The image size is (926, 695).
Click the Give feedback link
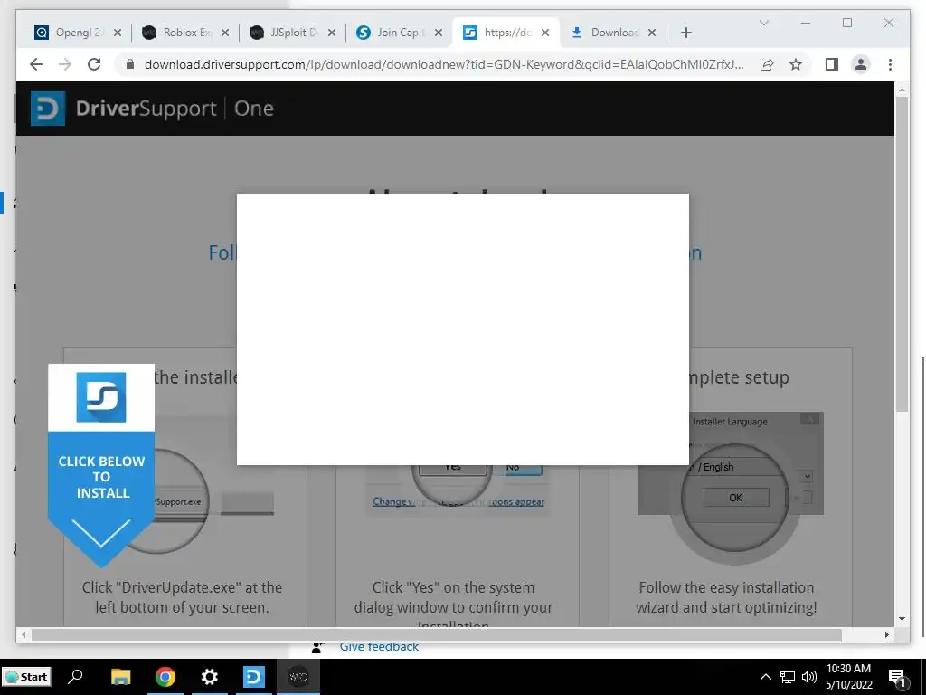point(379,646)
